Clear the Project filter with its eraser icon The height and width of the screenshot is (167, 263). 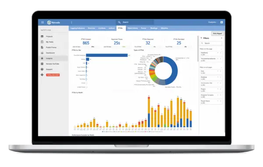pyautogui.click(x=220, y=89)
